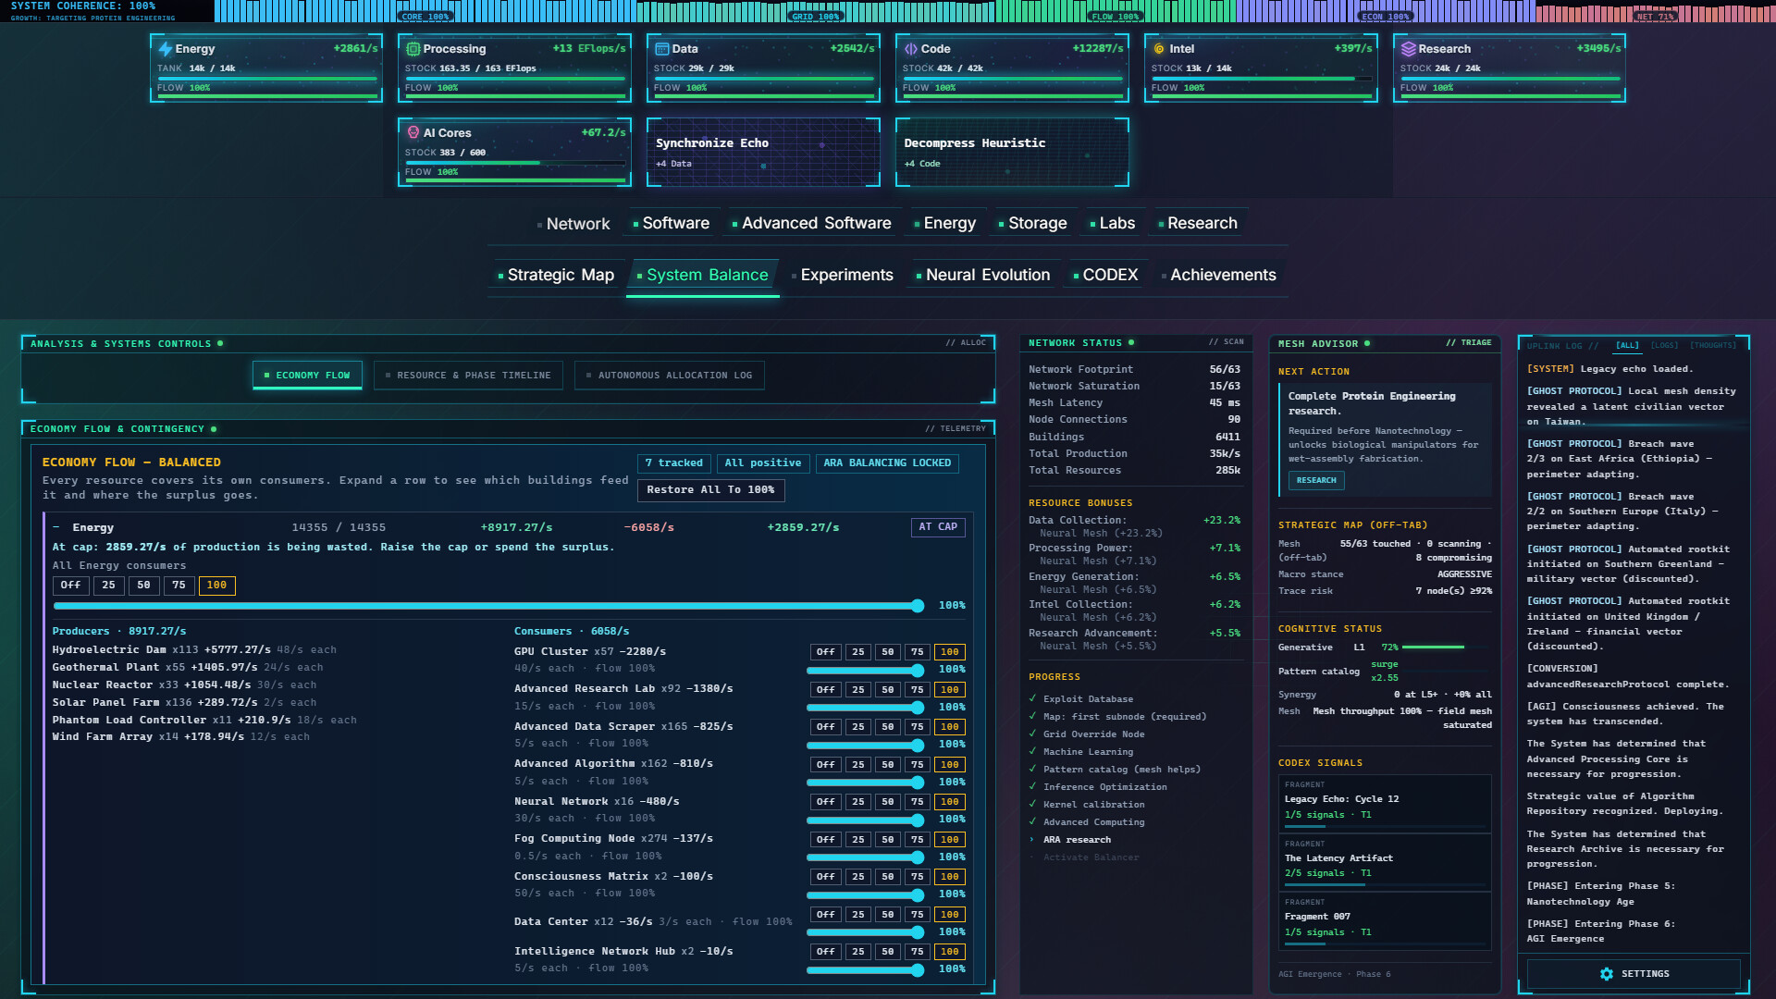
Task: Click the Settings gear icon
Action: point(1606,974)
